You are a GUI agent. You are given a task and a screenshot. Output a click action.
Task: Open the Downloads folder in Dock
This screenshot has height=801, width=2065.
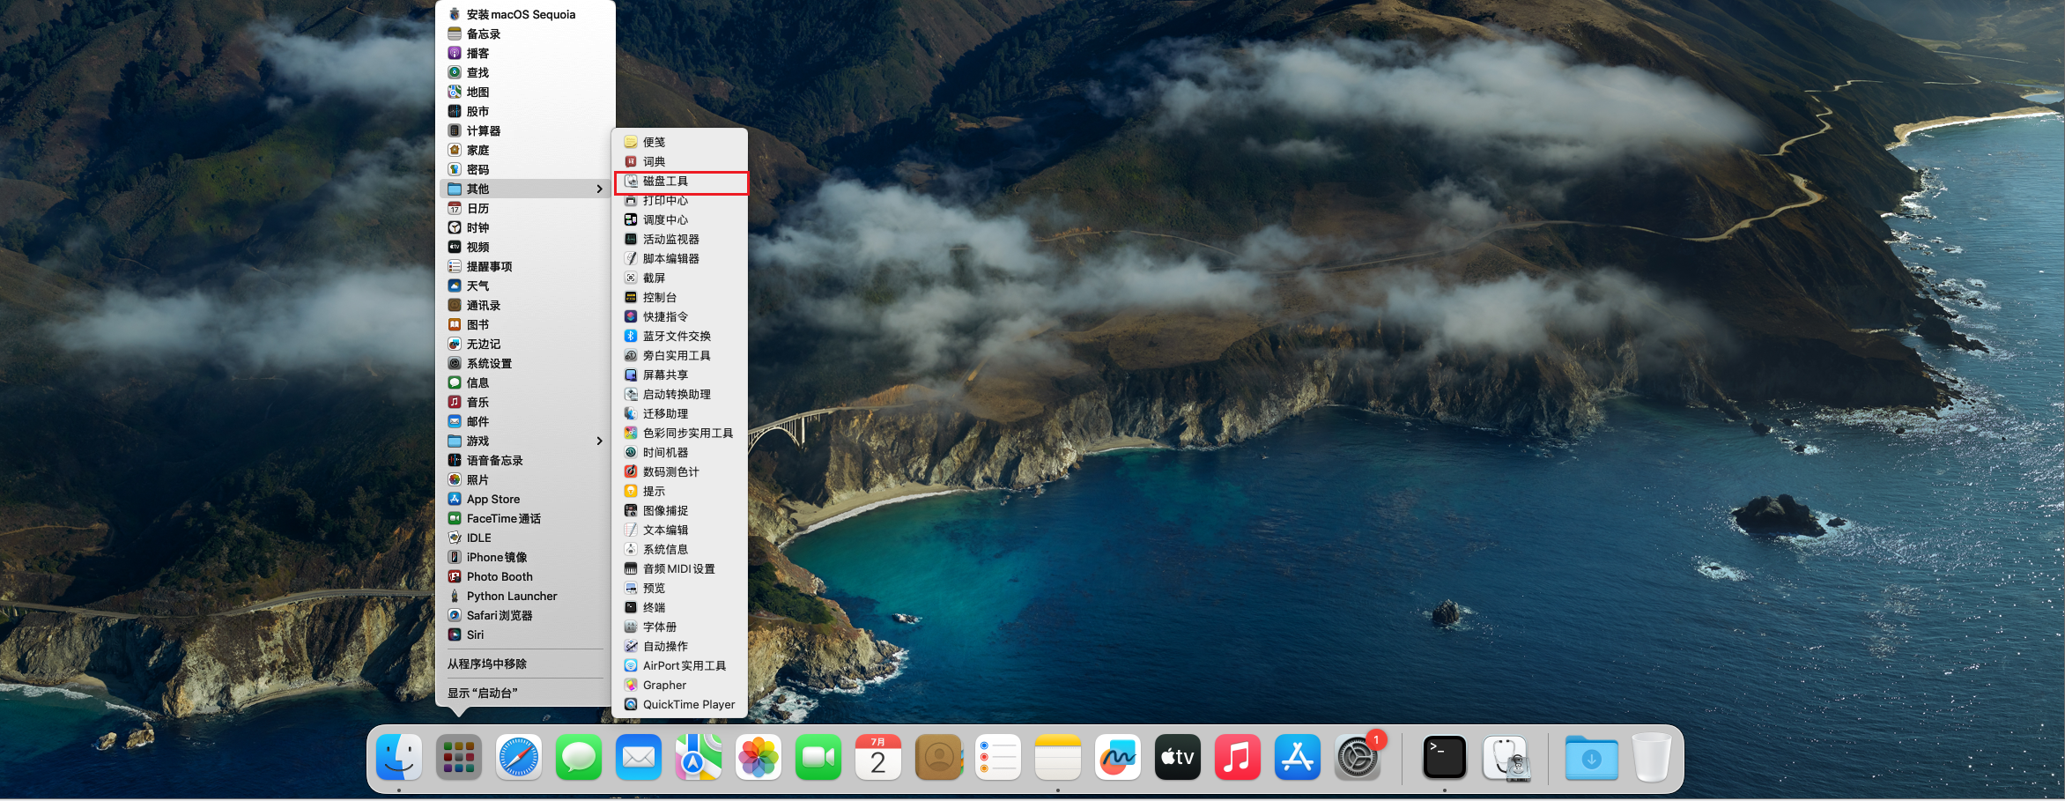(x=1591, y=757)
